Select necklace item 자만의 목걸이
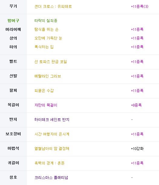This screenshot has width=159, height=185. tap(46, 105)
